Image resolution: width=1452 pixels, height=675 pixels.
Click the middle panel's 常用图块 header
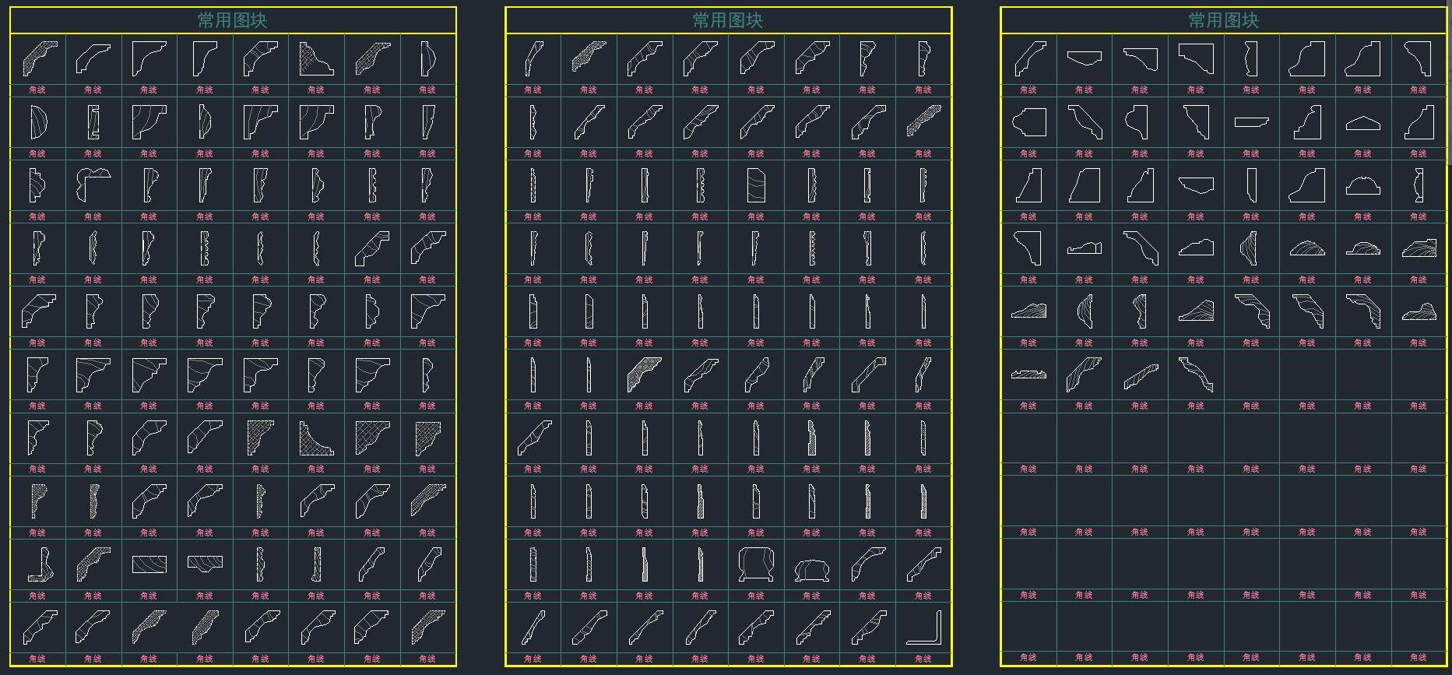pyautogui.click(x=728, y=20)
